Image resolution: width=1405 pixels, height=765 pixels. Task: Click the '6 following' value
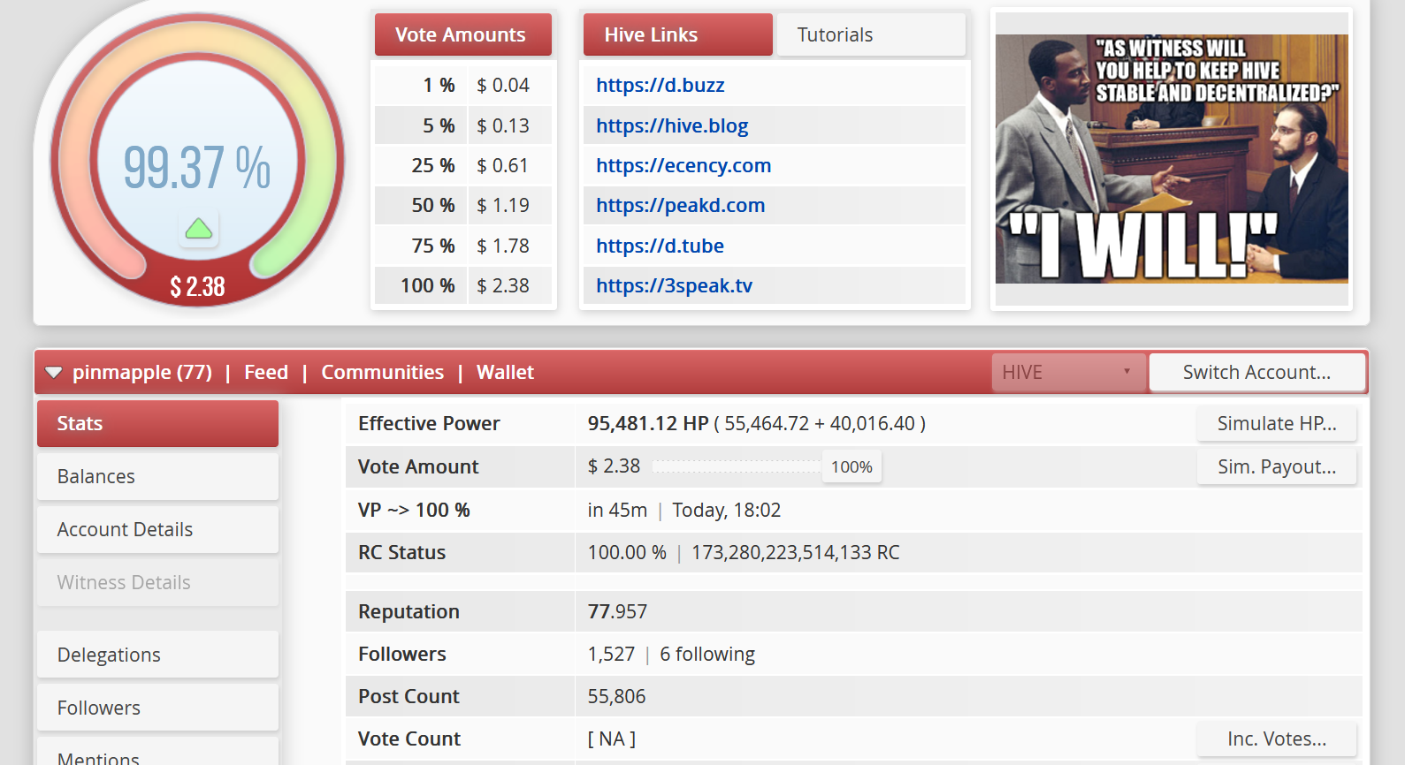coord(707,654)
